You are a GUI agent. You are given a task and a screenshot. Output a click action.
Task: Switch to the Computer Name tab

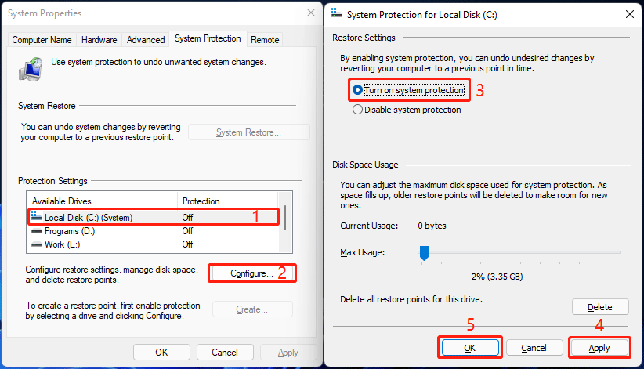tap(42, 40)
